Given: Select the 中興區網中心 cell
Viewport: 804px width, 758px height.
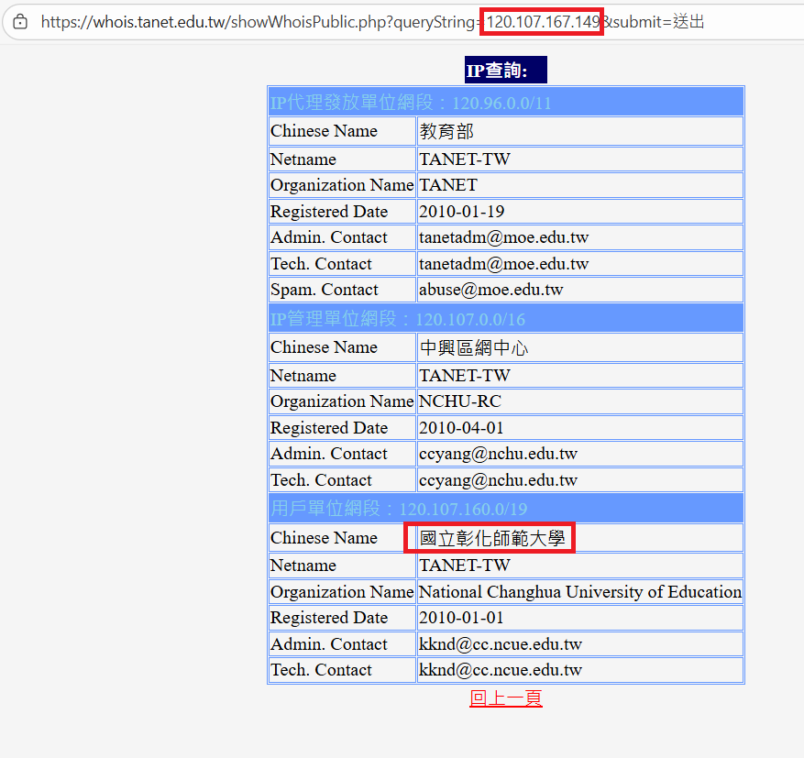Looking at the screenshot, I should [x=580, y=347].
